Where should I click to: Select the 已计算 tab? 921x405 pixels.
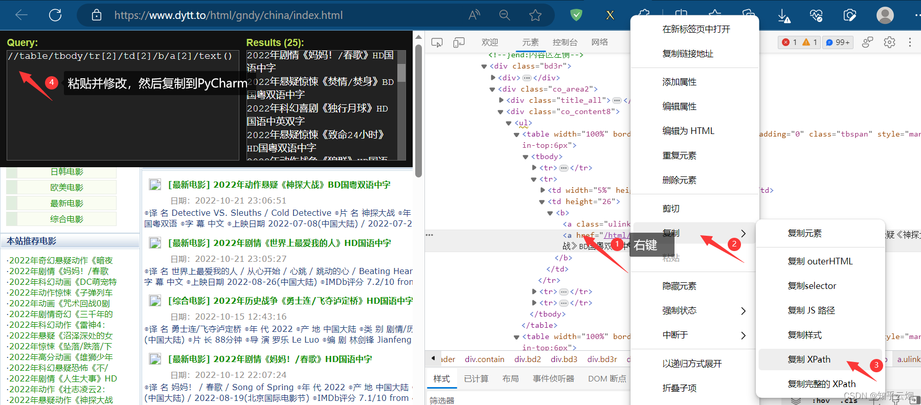pyautogui.click(x=476, y=379)
